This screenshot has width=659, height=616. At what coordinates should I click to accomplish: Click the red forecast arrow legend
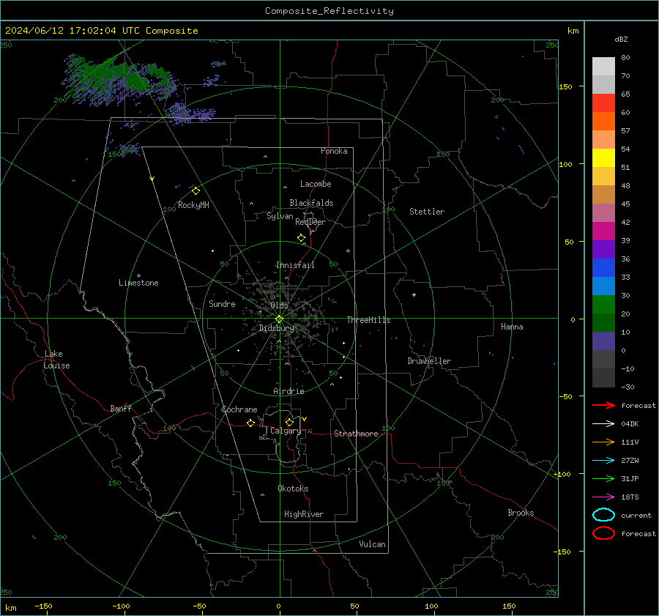[x=603, y=405]
